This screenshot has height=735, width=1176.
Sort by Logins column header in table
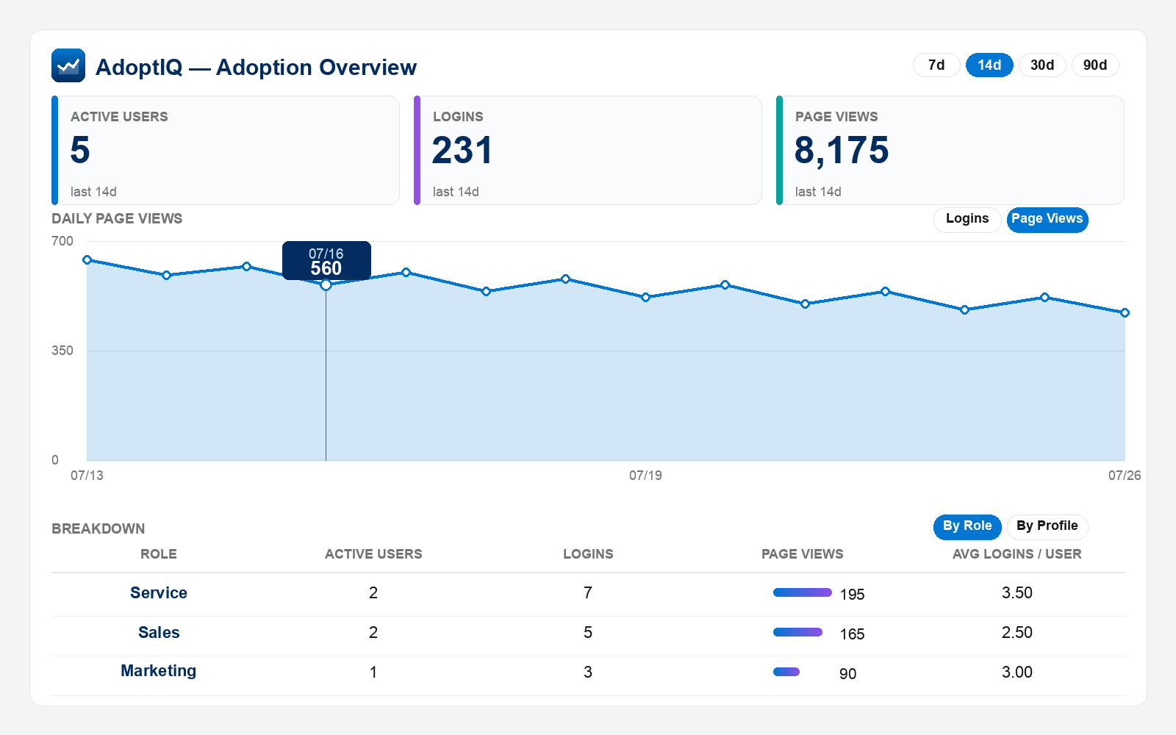(588, 554)
